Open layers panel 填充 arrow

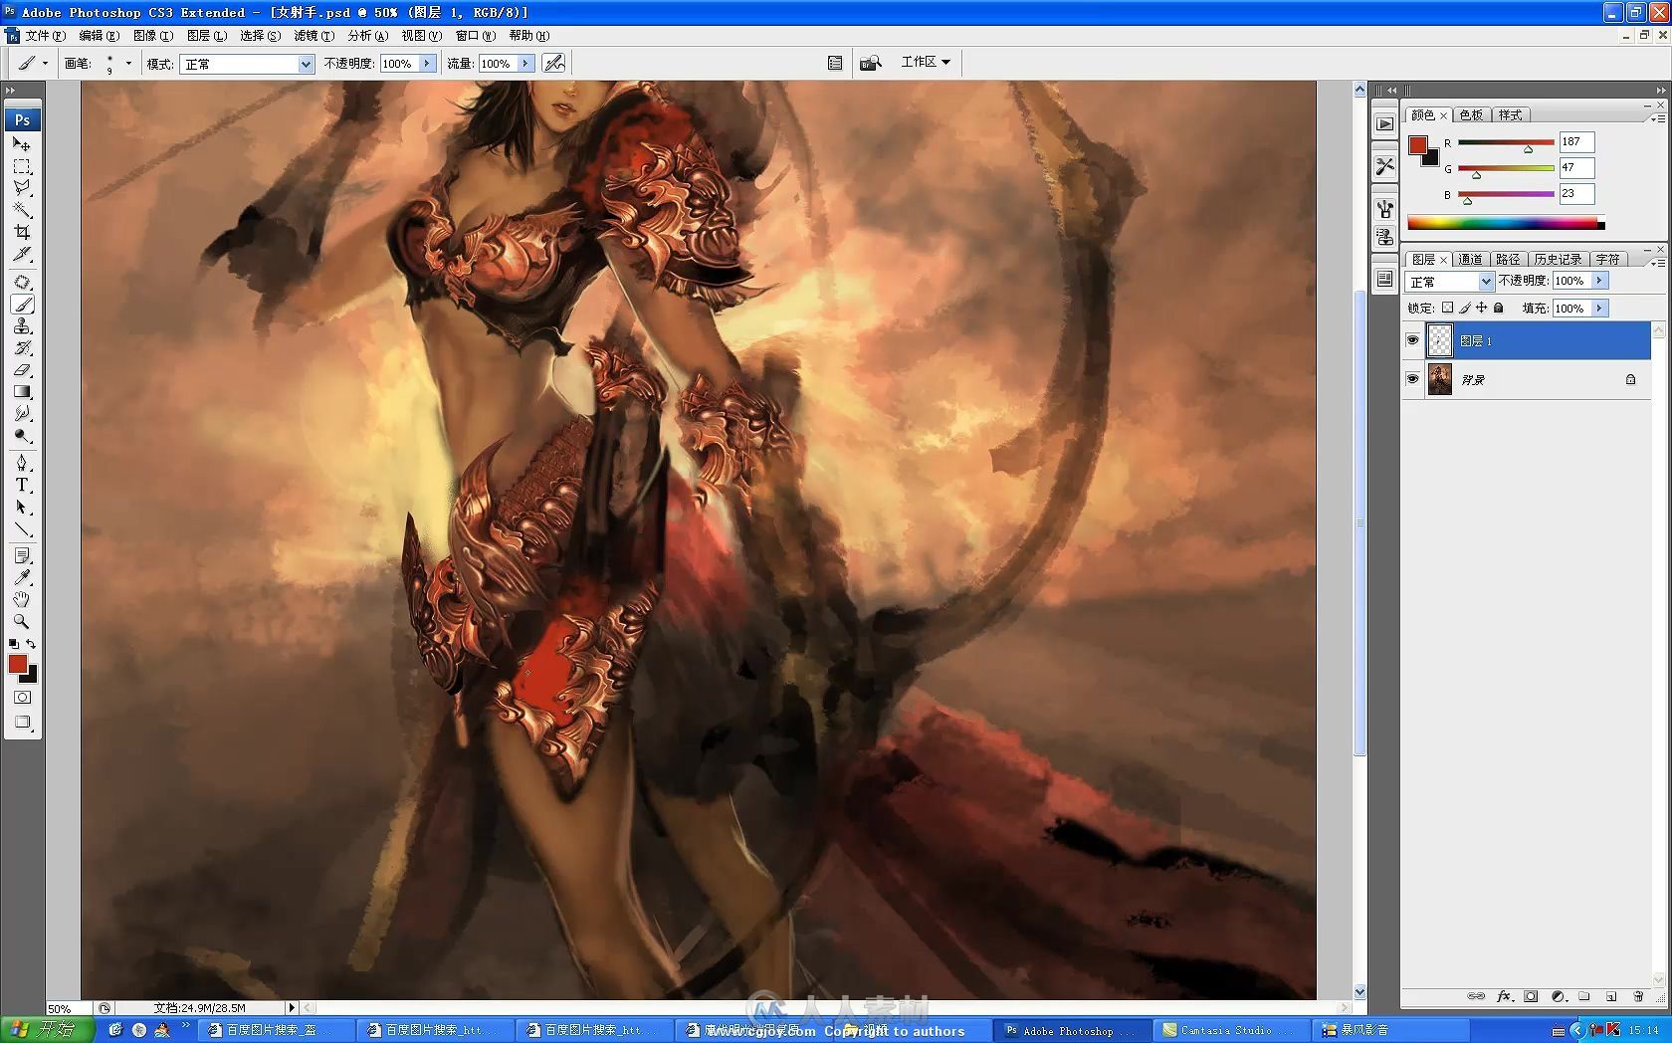point(1599,308)
